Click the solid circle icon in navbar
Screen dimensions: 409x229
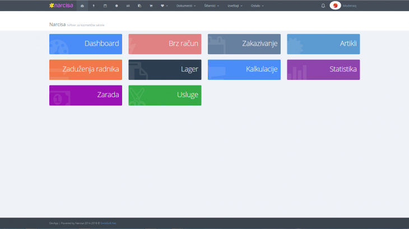click(117, 6)
